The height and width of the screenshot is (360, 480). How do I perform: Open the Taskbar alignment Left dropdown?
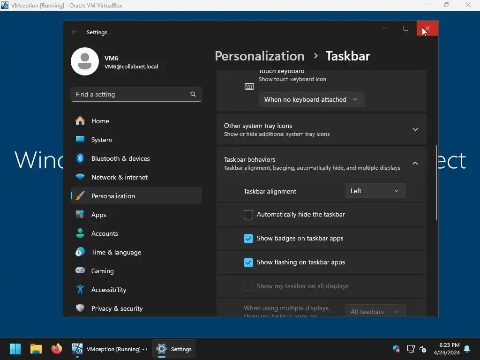[375, 191]
